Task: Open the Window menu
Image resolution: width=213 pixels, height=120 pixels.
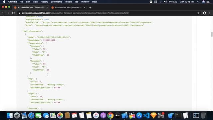Action: (x=85, y=2)
